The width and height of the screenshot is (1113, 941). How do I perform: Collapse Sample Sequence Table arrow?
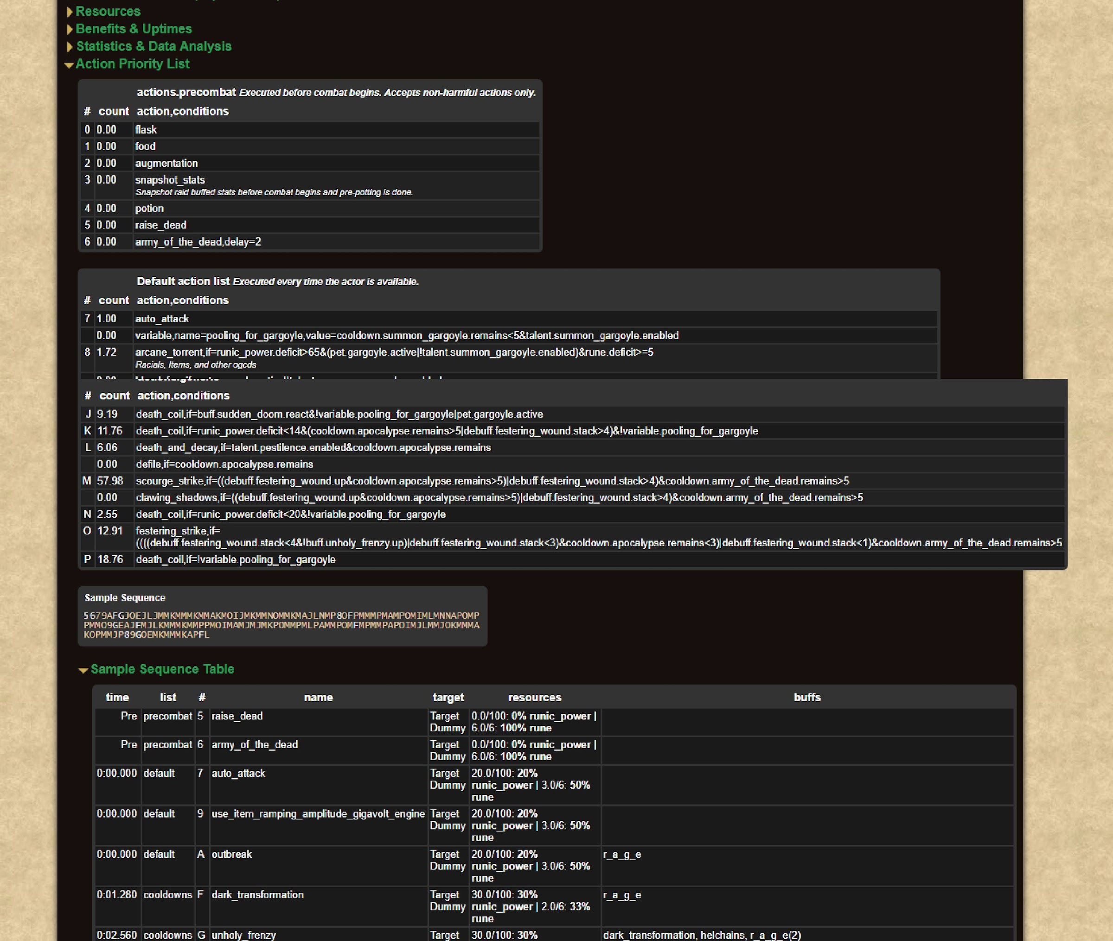pos(83,670)
